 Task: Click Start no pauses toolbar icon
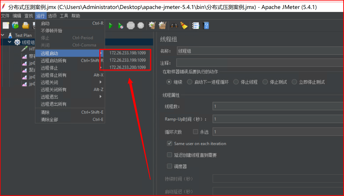tap(120, 26)
